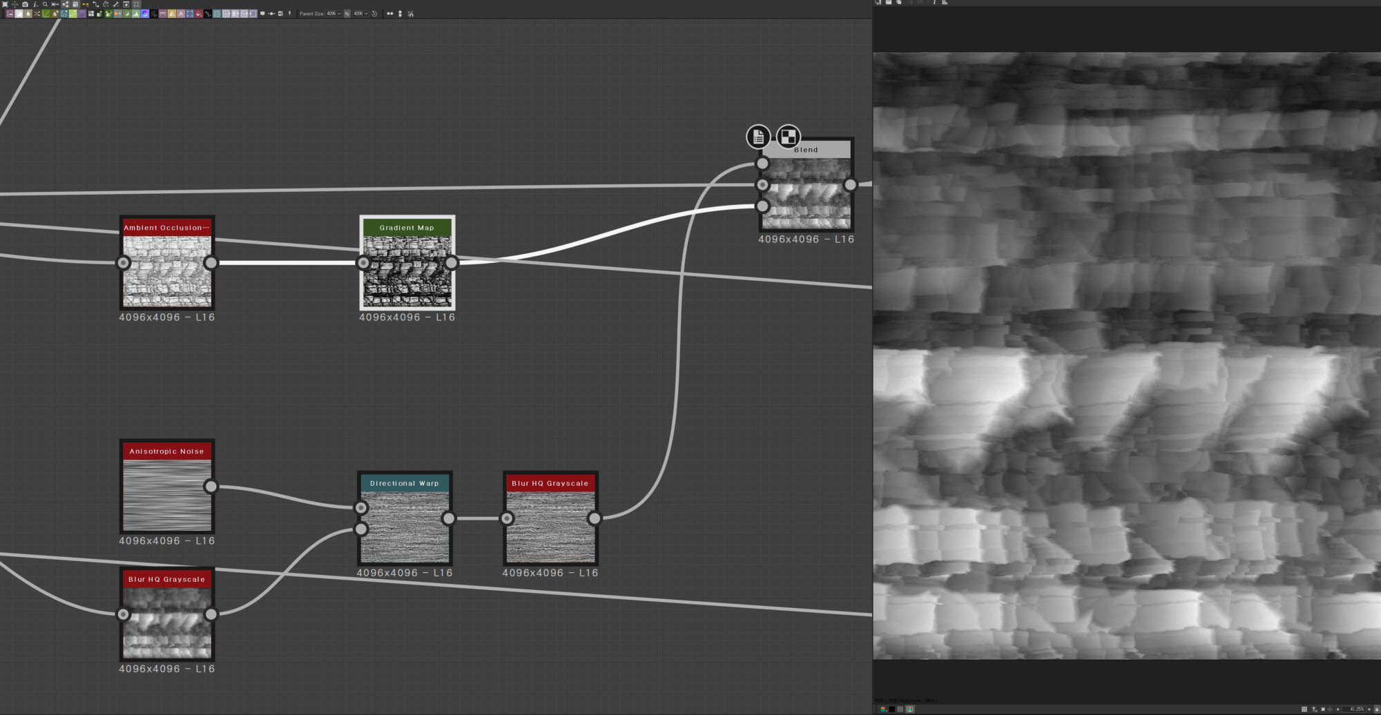
Task: Select the Ambient Occlusion node
Action: pos(166,262)
